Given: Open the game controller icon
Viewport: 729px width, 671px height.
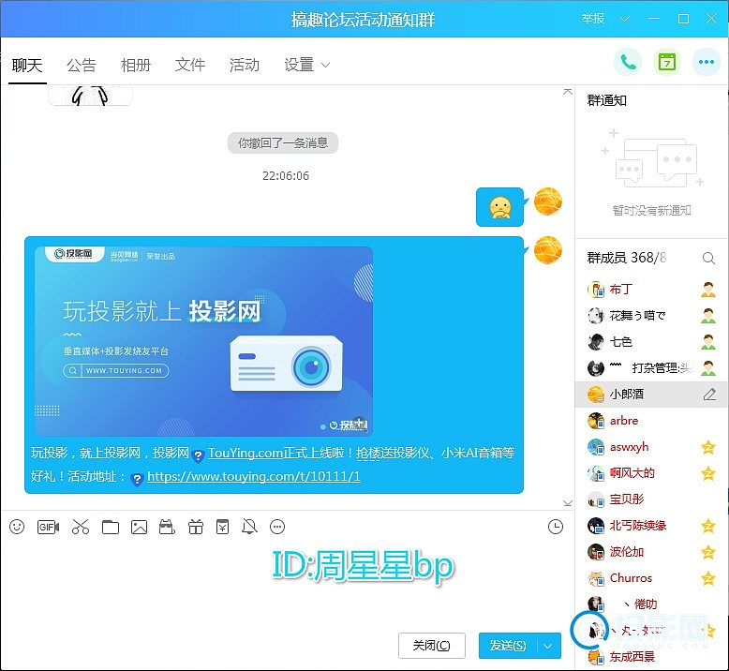Looking at the screenshot, I should pyautogui.click(x=167, y=527).
